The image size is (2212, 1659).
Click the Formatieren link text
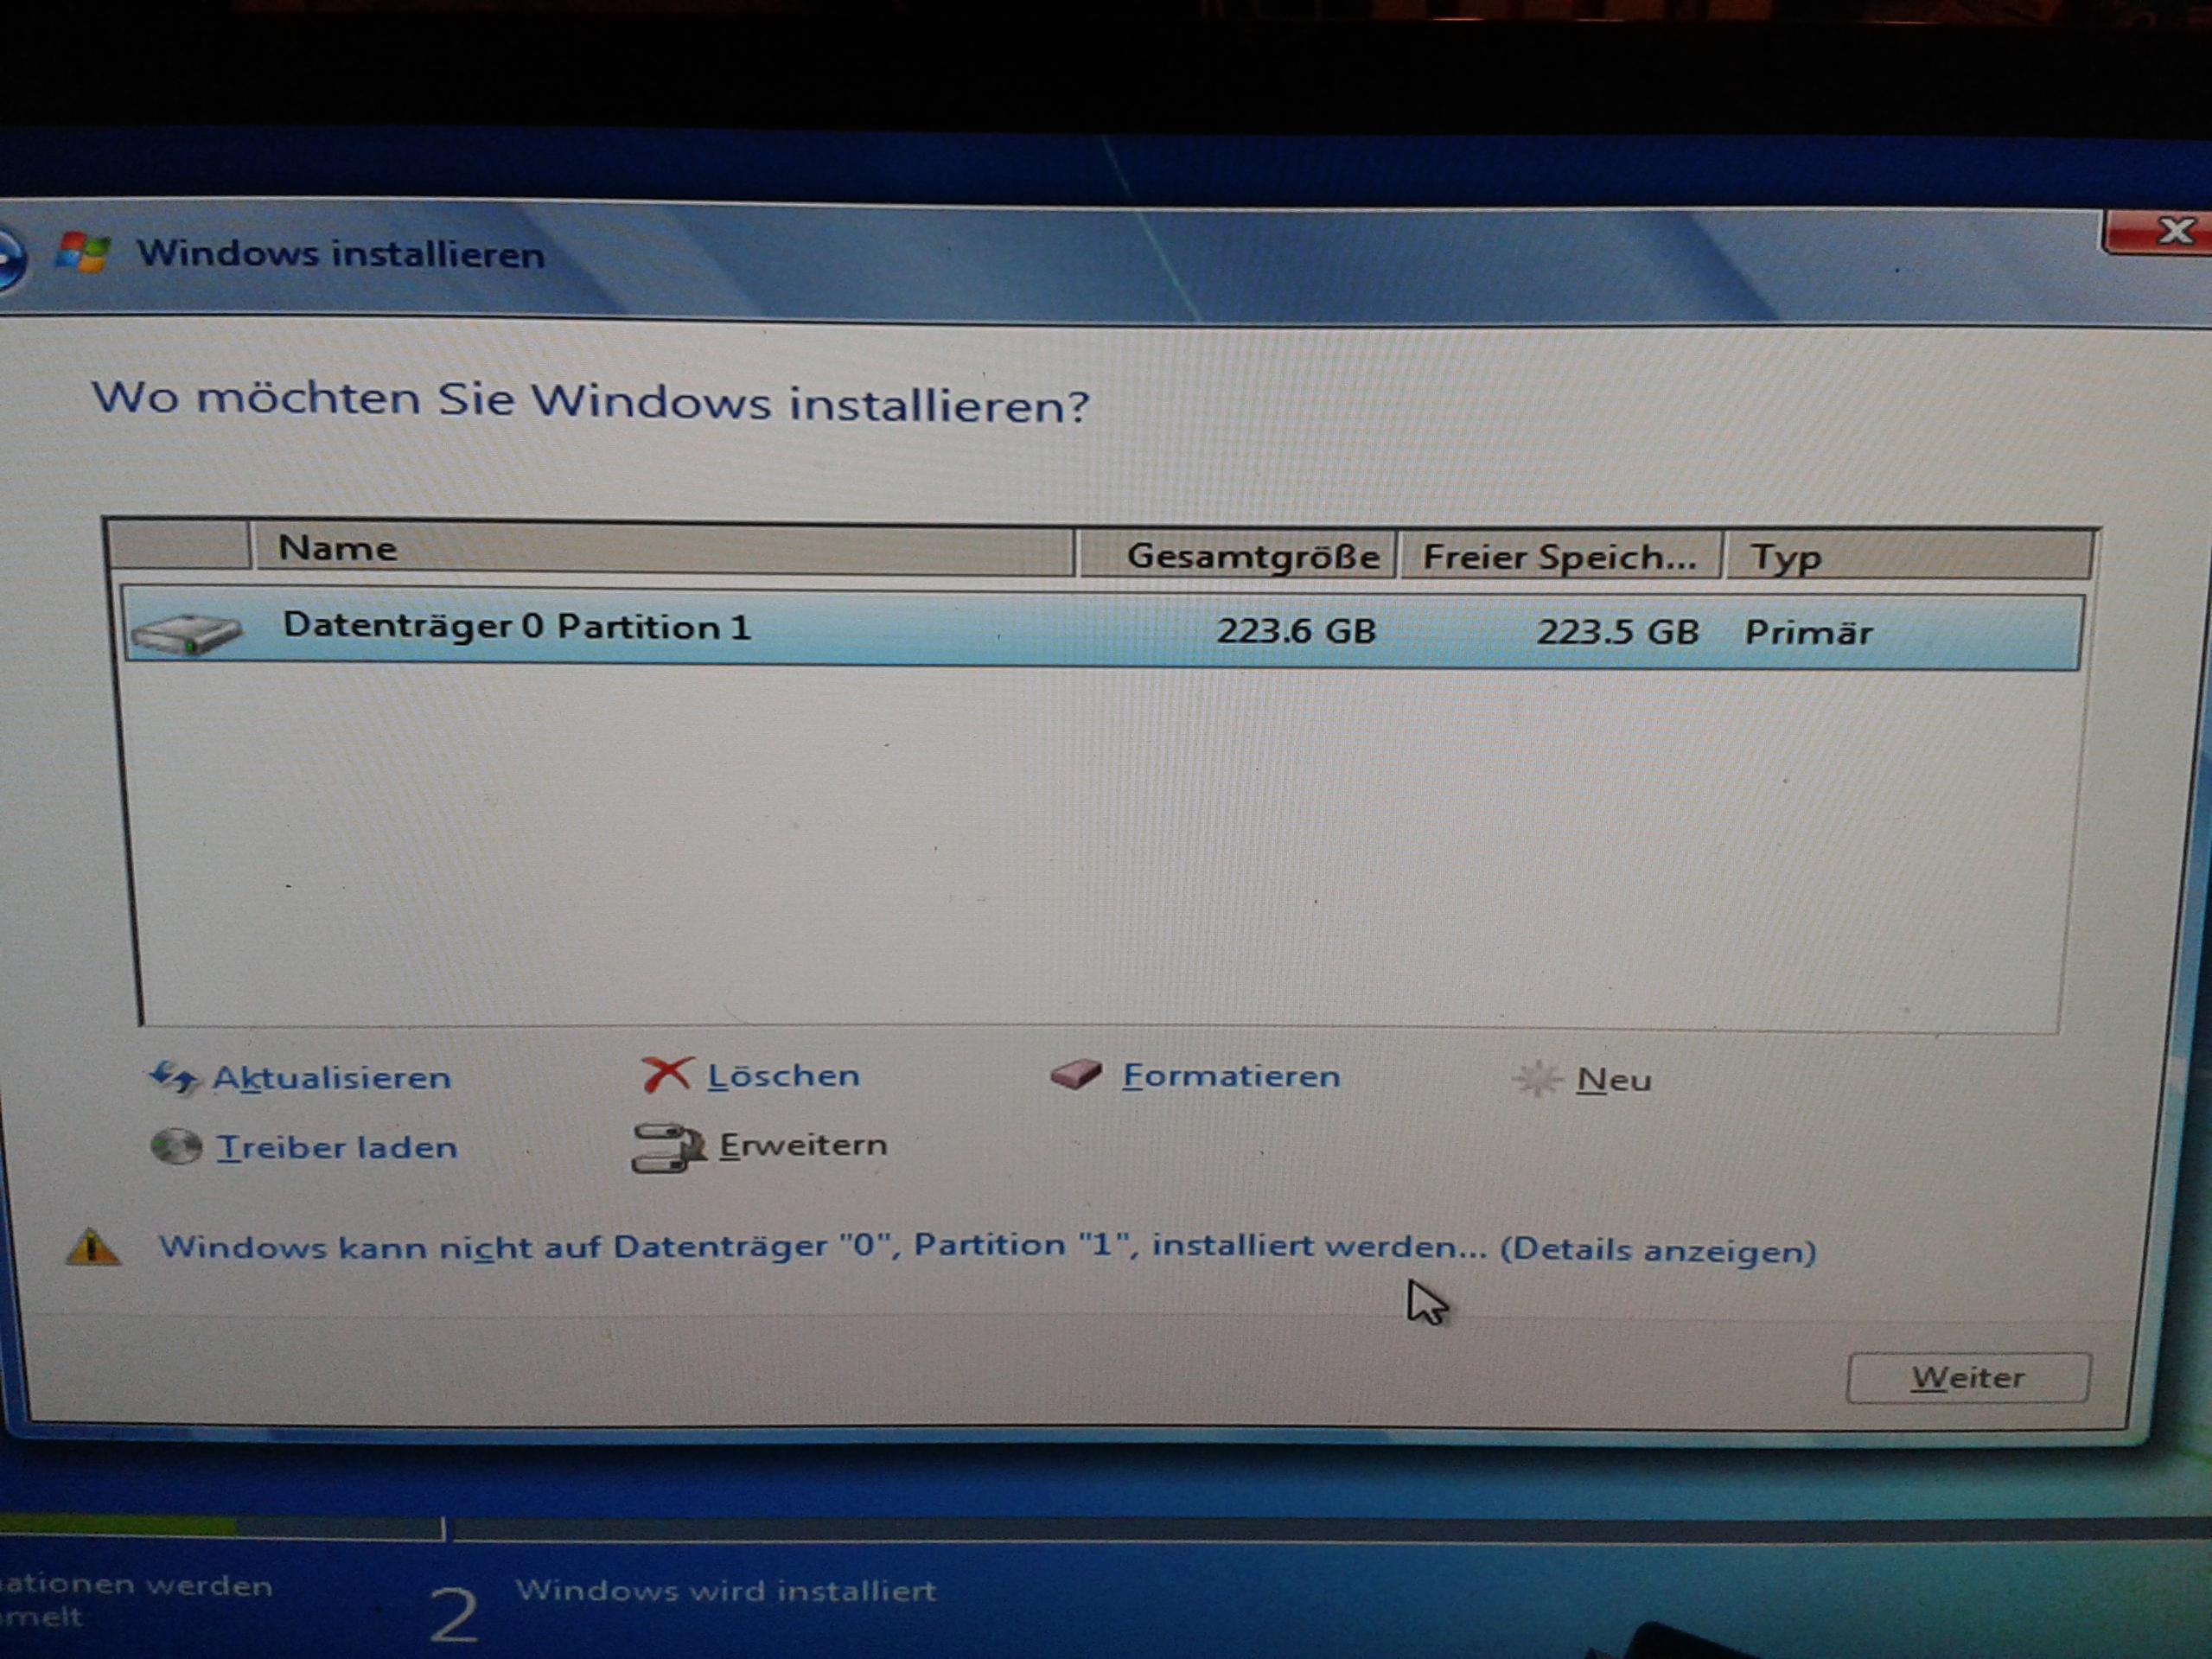(1231, 1076)
